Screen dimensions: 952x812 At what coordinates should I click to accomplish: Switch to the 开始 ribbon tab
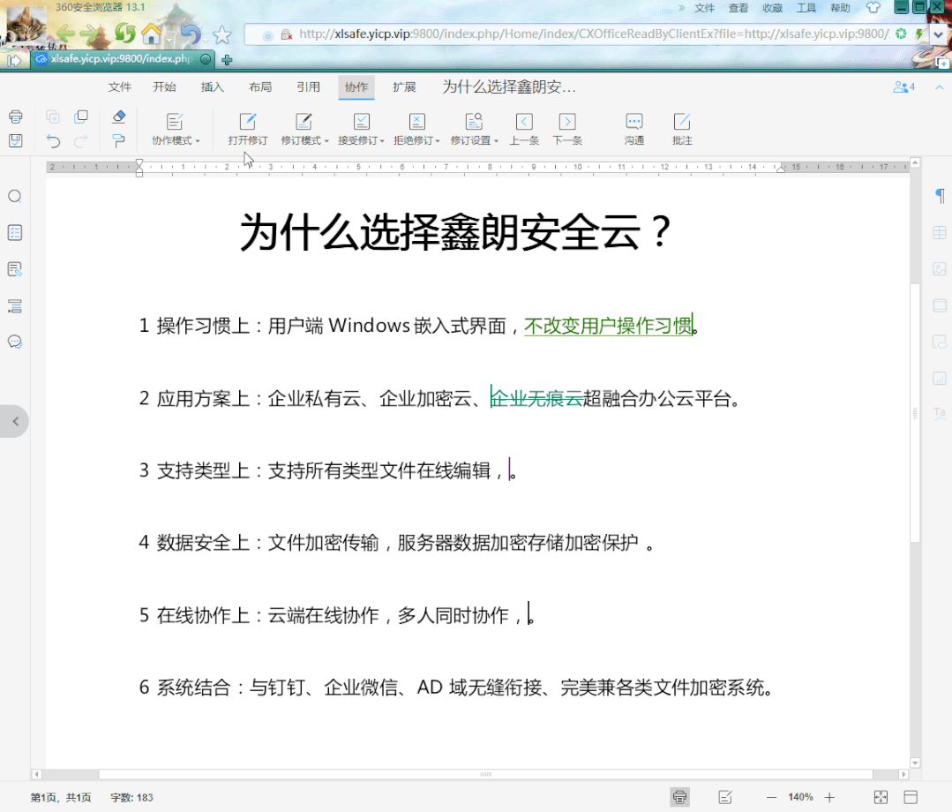point(166,86)
